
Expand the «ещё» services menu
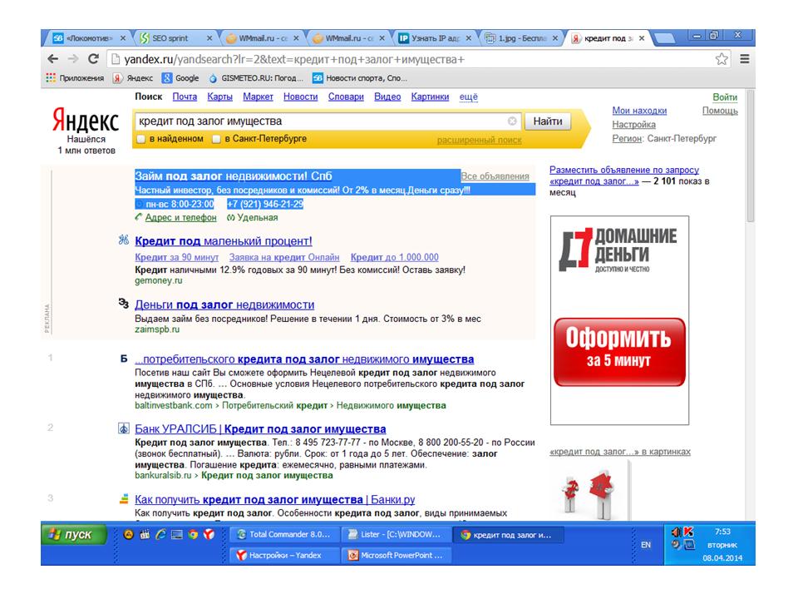pos(468,97)
